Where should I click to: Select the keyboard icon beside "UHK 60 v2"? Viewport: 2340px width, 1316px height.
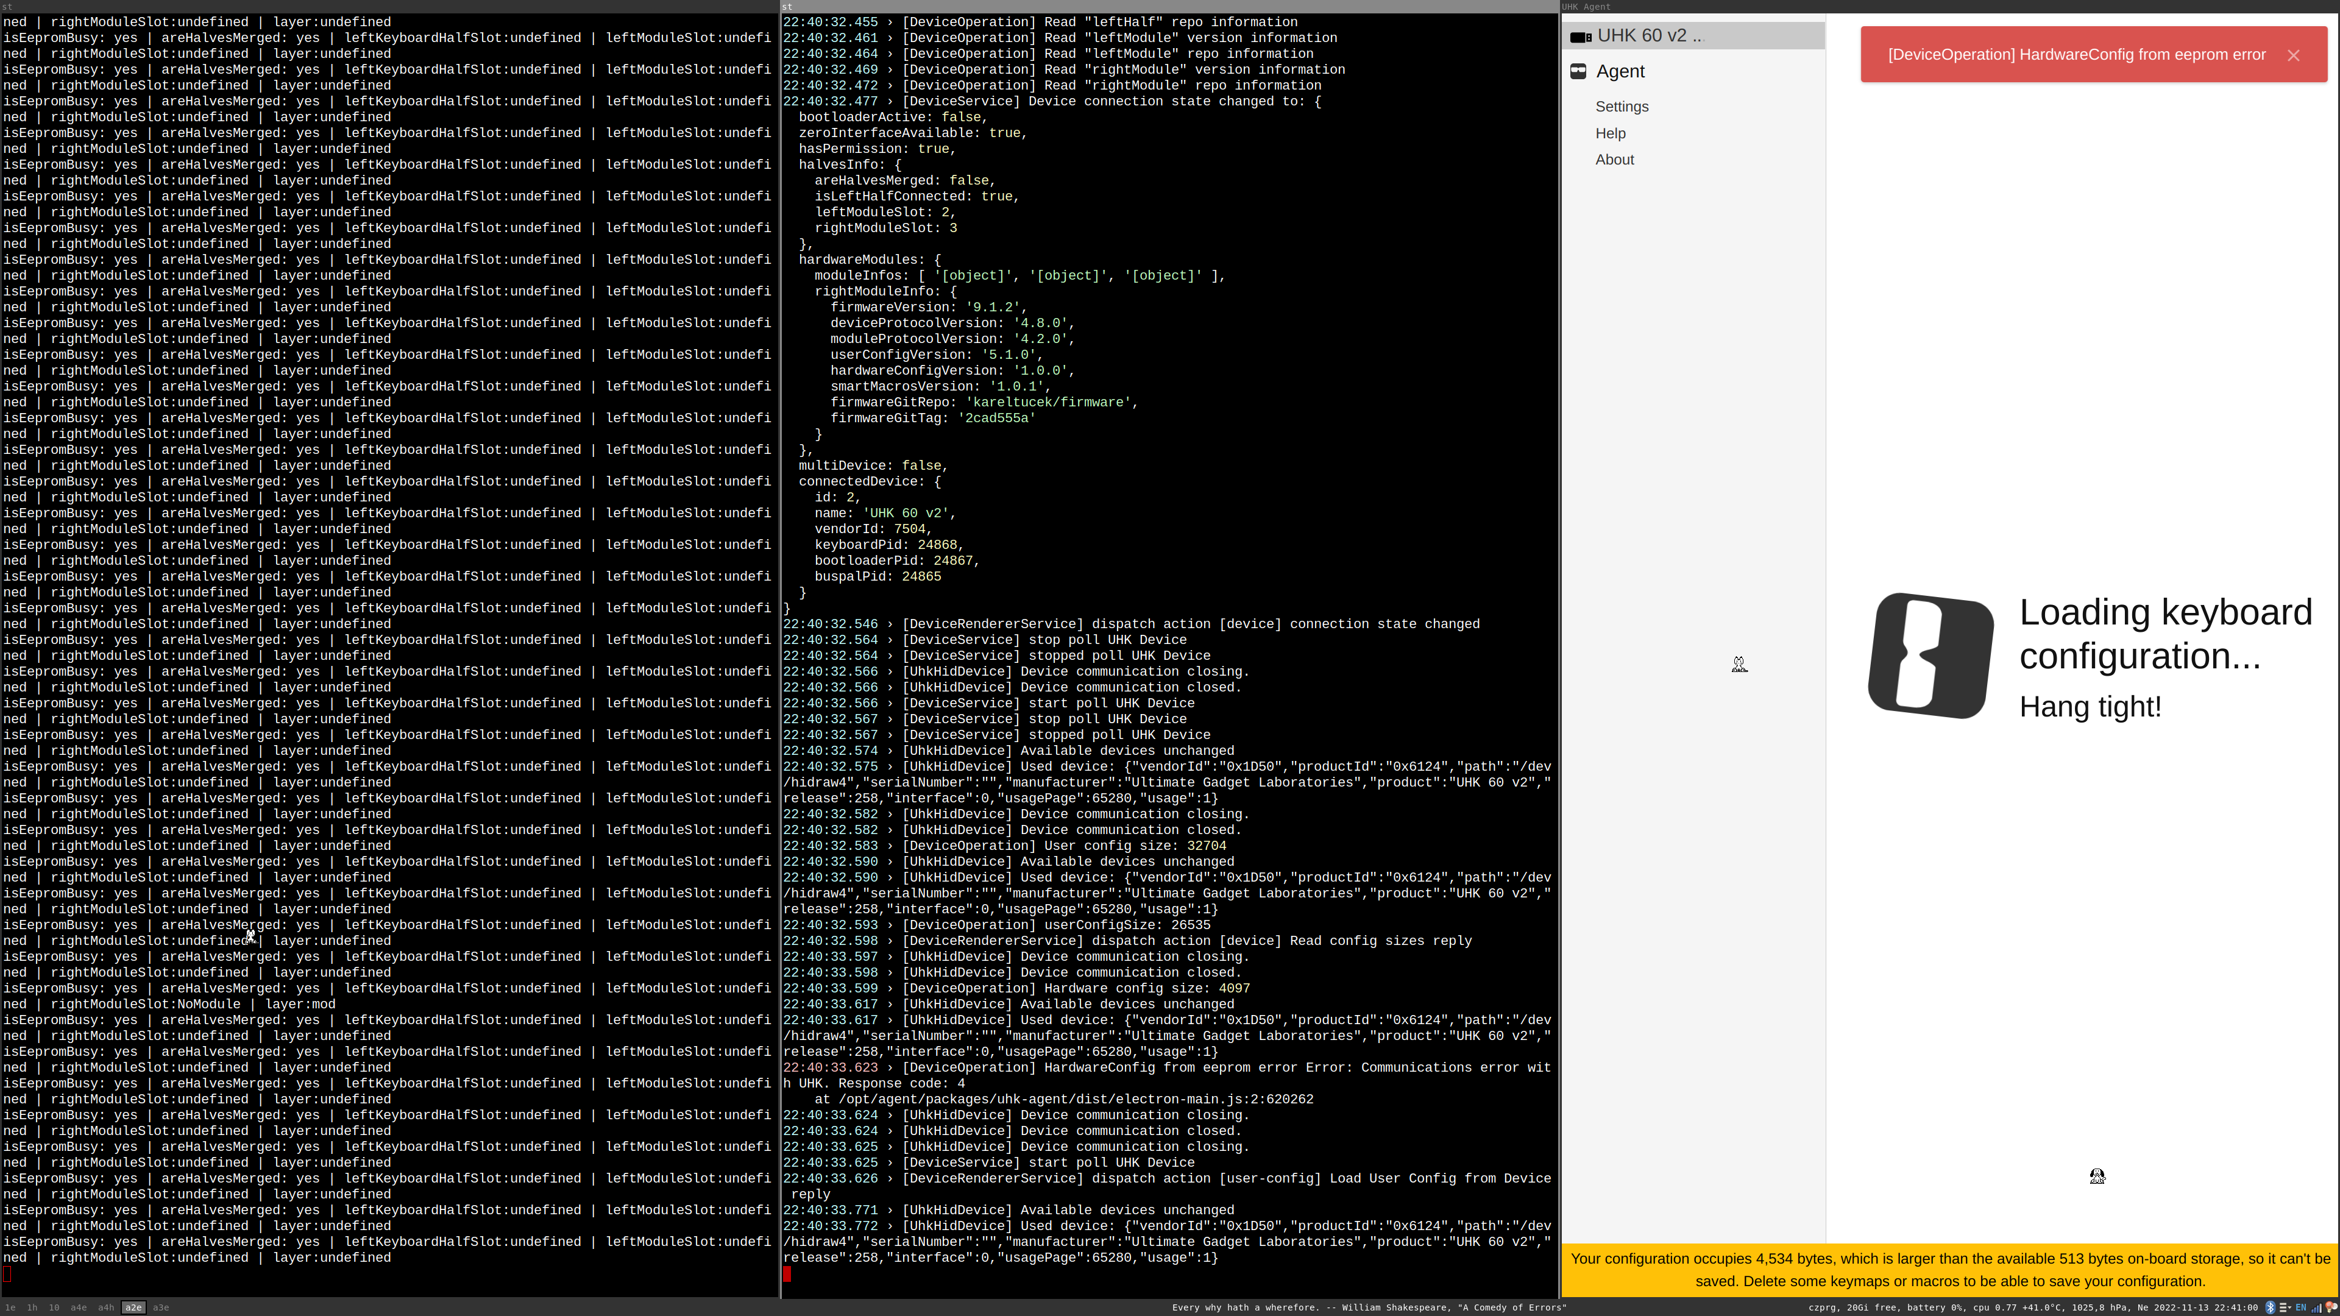pyautogui.click(x=1581, y=35)
